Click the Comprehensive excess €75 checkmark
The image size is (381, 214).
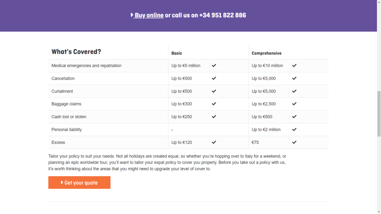294,142
